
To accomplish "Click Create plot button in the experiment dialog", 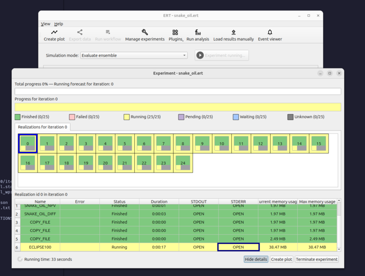I will (x=281, y=259).
